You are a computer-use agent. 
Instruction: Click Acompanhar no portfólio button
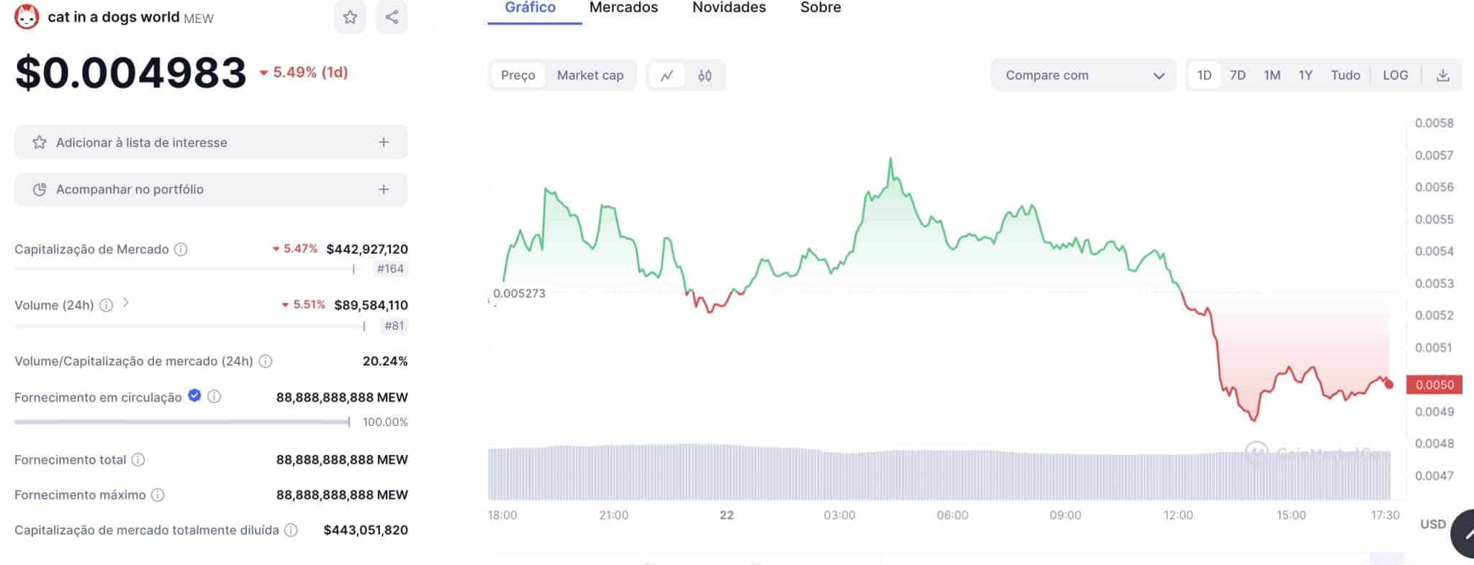[x=211, y=189]
